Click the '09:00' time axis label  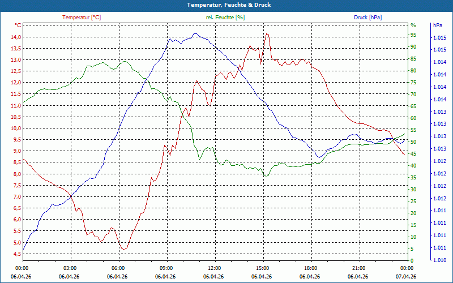click(165, 268)
